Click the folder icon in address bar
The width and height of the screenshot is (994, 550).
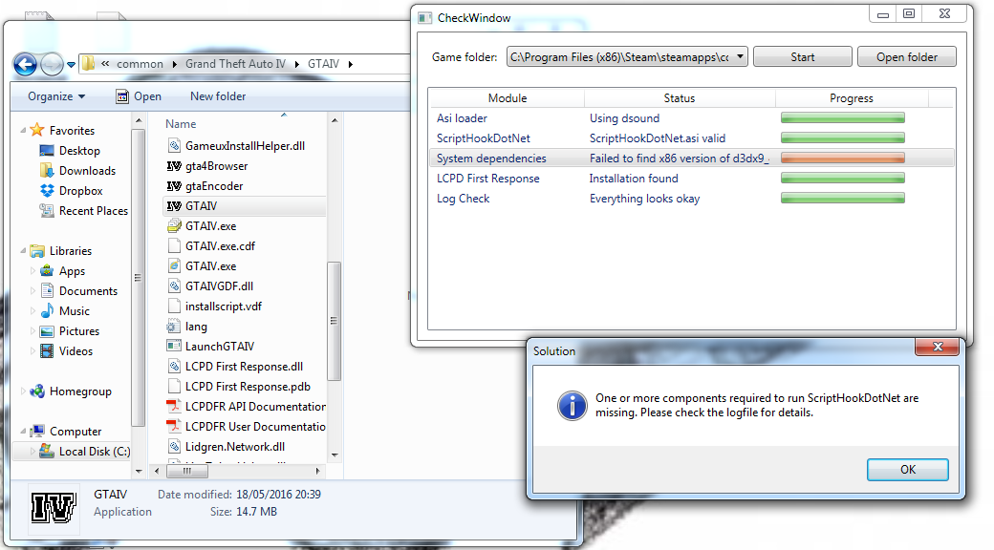coord(88,63)
